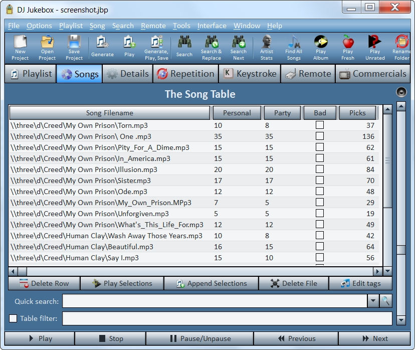
Task: Check the Bad box for Sister.mp3
Action: [x=320, y=181]
